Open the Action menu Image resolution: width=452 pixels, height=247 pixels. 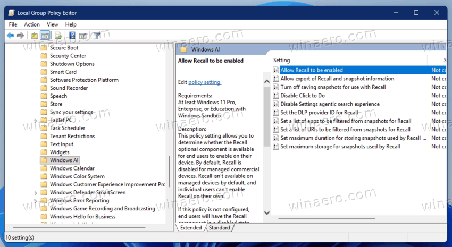(32, 24)
